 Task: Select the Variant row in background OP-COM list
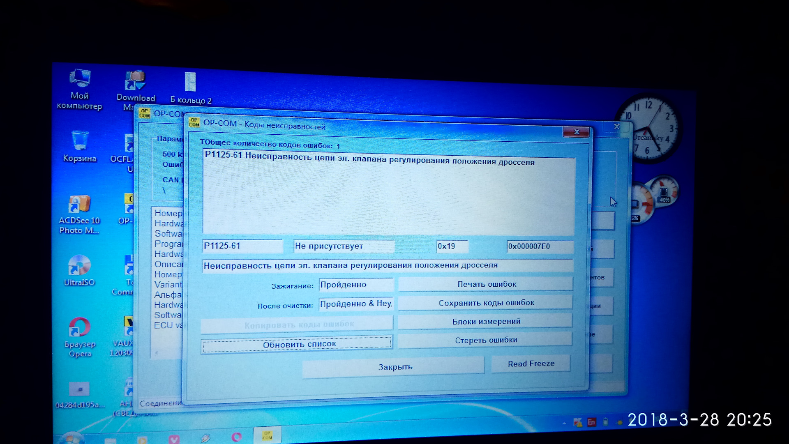(168, 284)
